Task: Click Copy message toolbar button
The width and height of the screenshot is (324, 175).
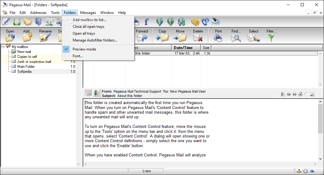Action: (x=162, y=35)
